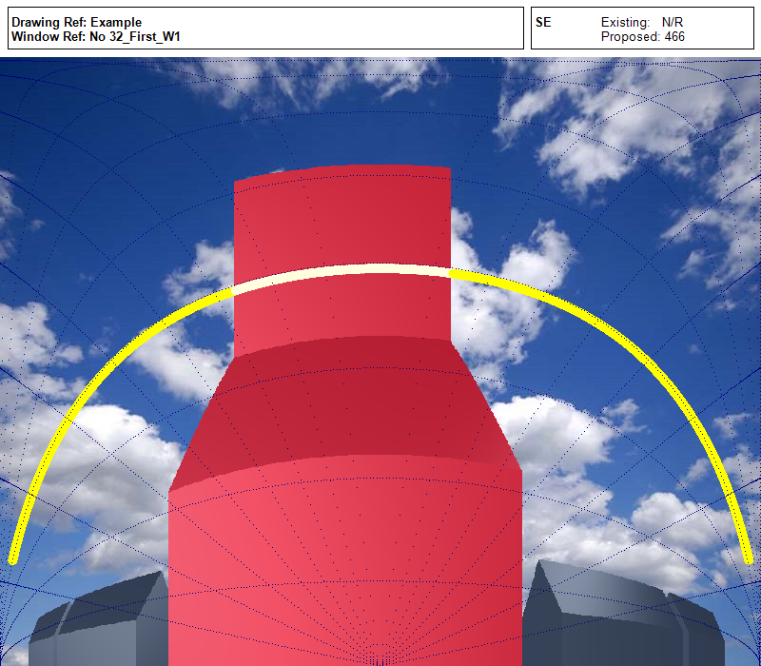761x666 pixels.
Task: Click the cream obstructed segment of the sun arc
Action: 341,274
